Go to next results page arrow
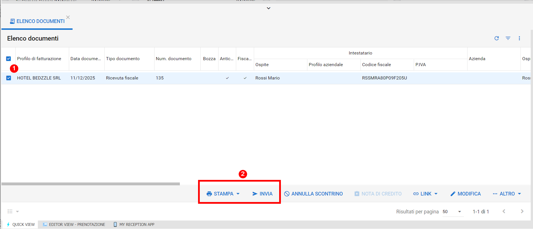The width and height of the screenshot is (533, 229). (522, 211)
